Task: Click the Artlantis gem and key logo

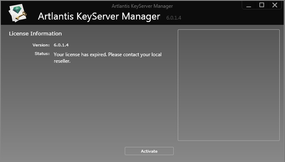Action: [x=18, y=13]
